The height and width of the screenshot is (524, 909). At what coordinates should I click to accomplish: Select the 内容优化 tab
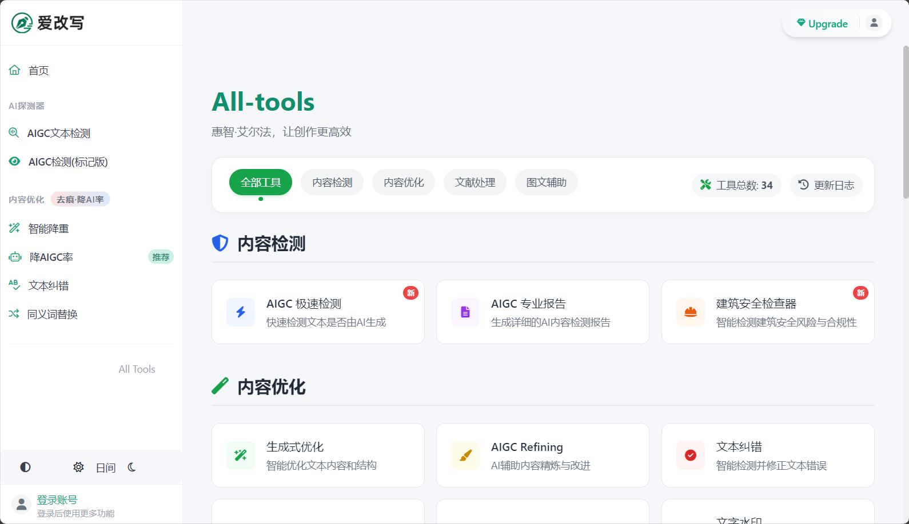(404, 182)
